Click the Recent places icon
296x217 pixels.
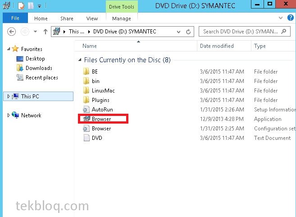pyautogui.click(x=20, y=77)
